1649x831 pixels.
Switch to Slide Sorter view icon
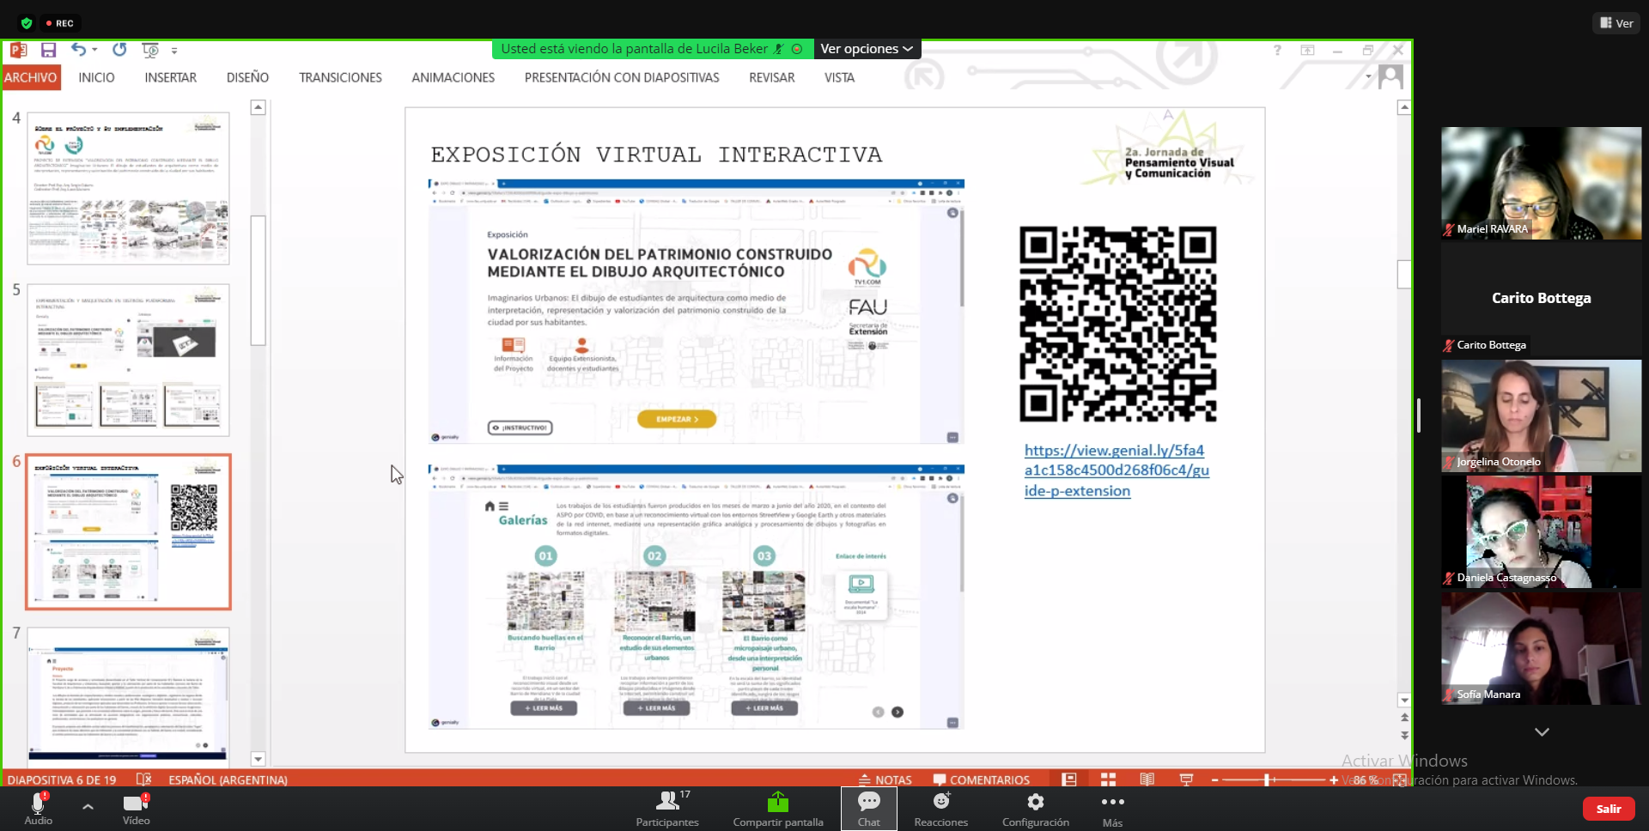pyautogui.click(x=1109, y=779)
